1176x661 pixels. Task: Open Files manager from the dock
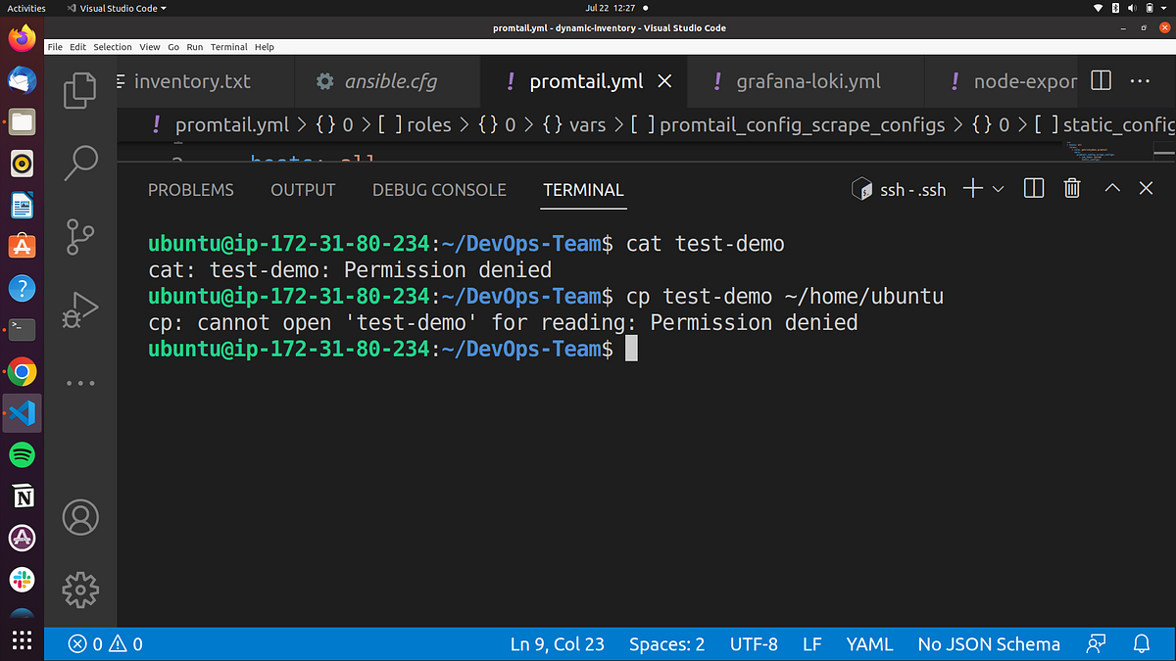click(x=22, y=123)
